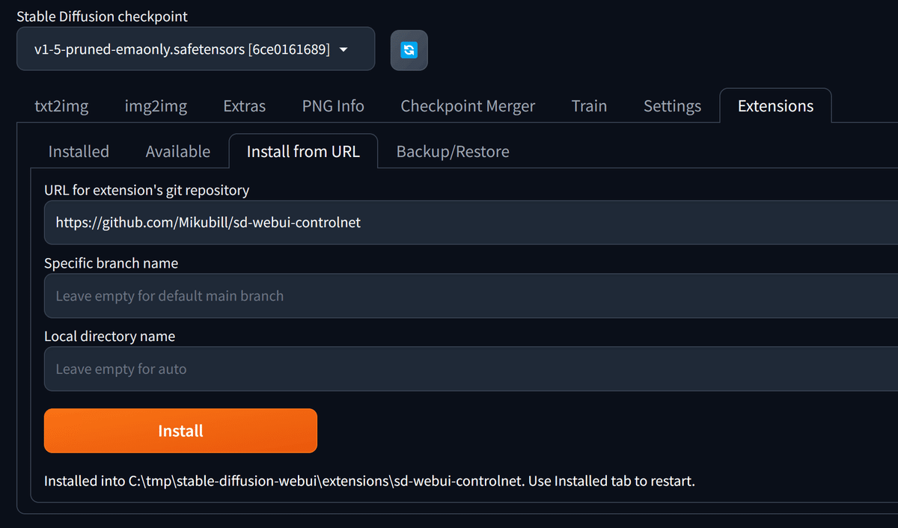Viewport: 898px width, 528px height.
Task: Open the Stable Diffusion checkpoint dropdown
Action: tap(195, 49)
